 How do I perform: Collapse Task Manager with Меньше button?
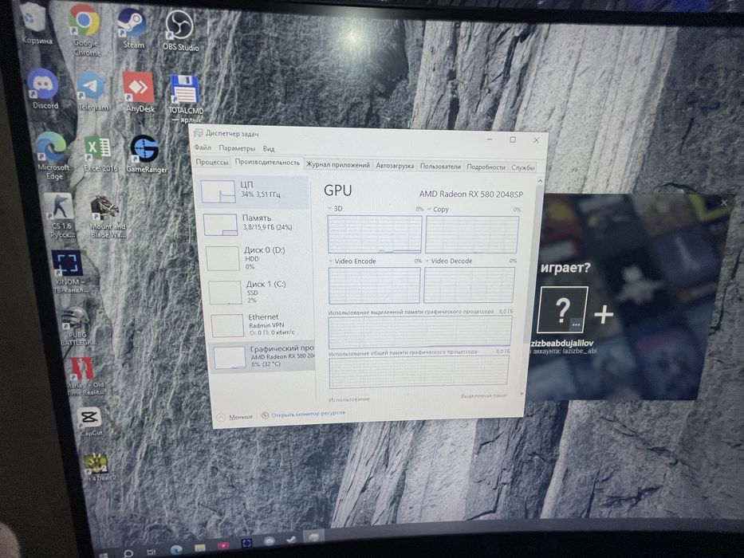pos(235,417)
